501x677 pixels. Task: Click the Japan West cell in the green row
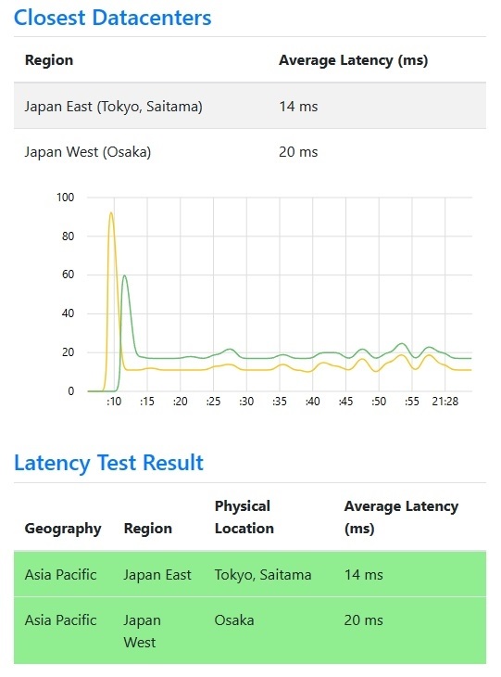pyautogui.click(x=142, y=632)
